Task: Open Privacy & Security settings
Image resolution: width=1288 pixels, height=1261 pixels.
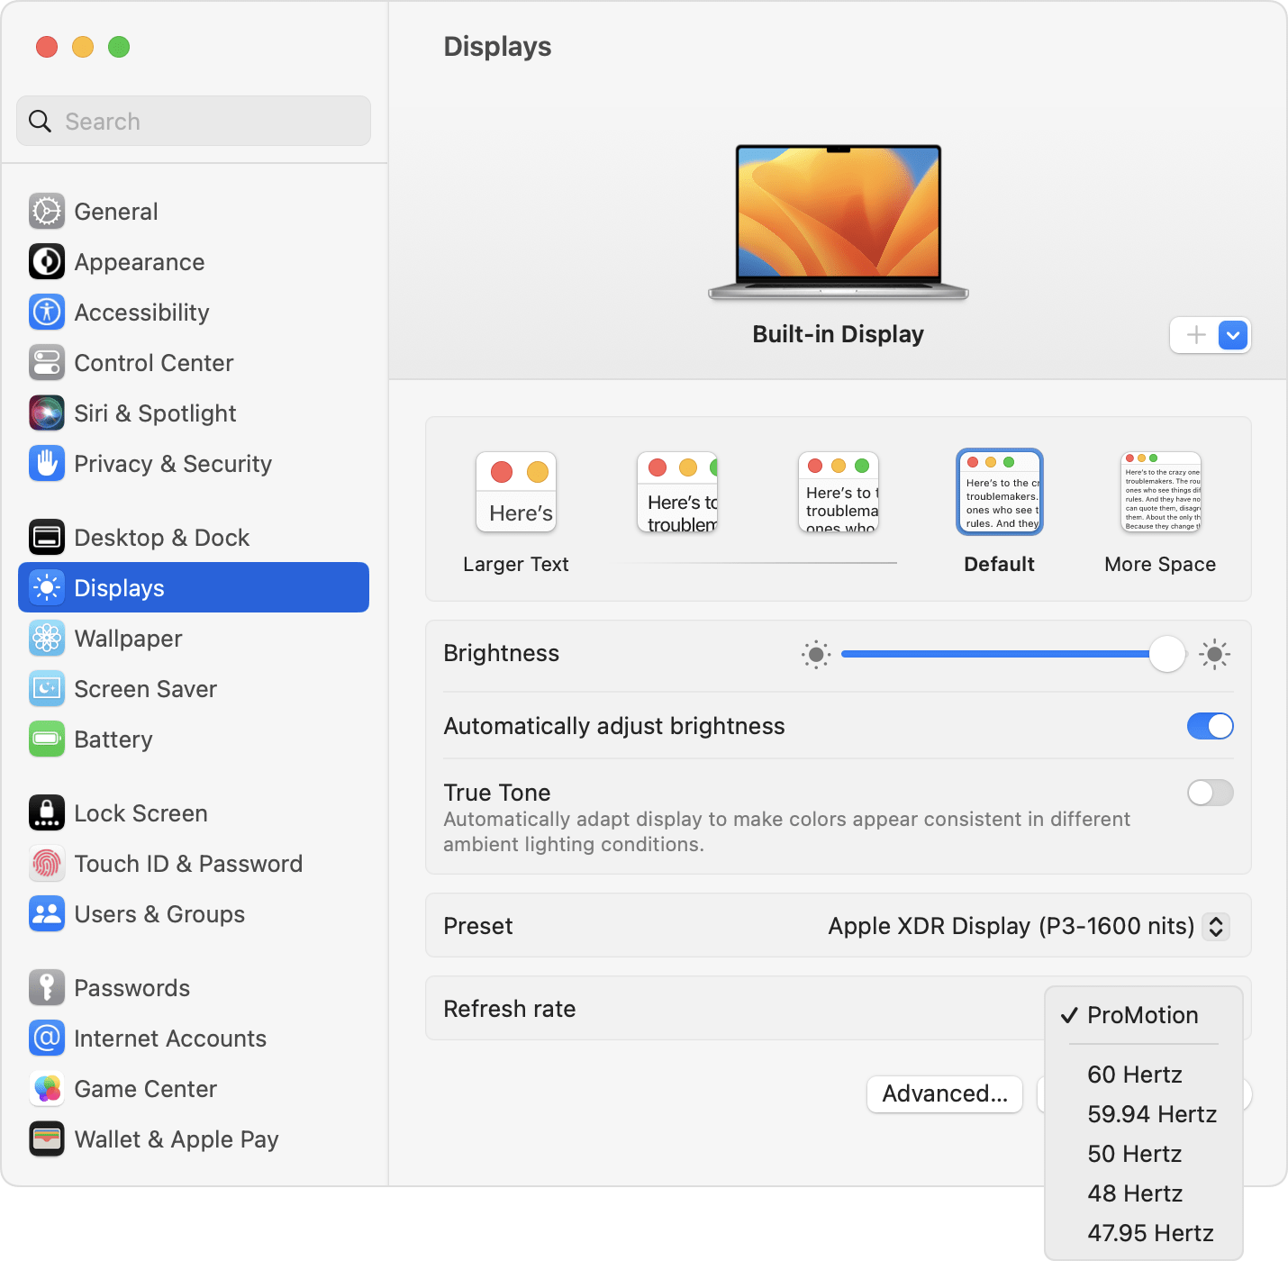Action: pos(46,463)
